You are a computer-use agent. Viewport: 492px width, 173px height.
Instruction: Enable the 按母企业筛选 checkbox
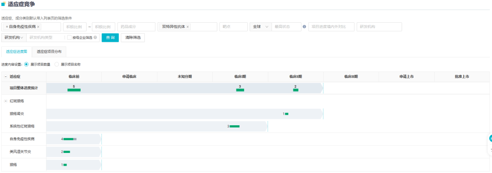[x=69, y=38]
